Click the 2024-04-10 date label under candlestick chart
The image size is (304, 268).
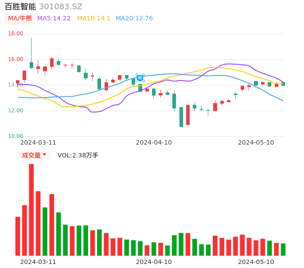(x=154, y=142)
